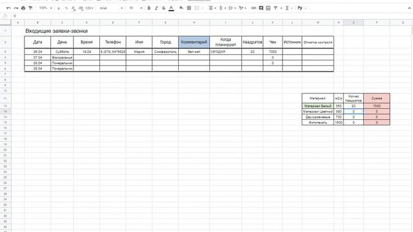
Task: Format the cell as currency
Action: [x=59, y=8]
